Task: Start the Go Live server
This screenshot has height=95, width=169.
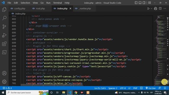Action: click(x=151, y=88)
